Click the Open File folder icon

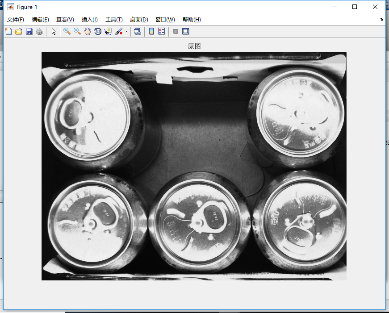tap(19, 31)
